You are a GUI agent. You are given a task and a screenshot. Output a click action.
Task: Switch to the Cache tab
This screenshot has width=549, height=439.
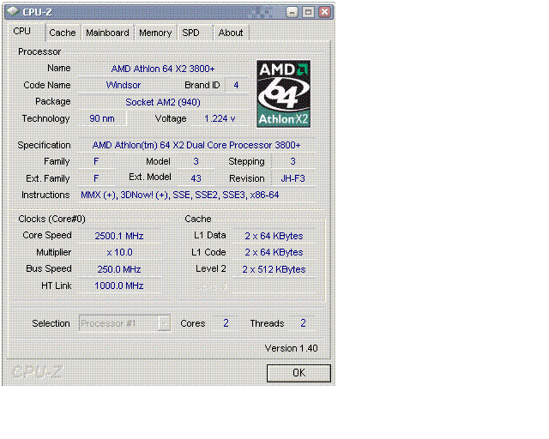(63, 33)
